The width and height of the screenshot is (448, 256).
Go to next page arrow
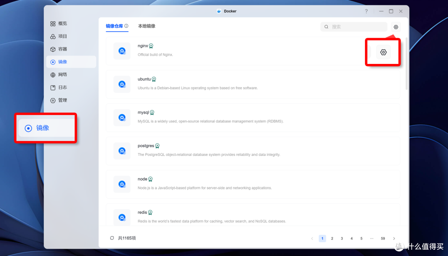point(394,239)
